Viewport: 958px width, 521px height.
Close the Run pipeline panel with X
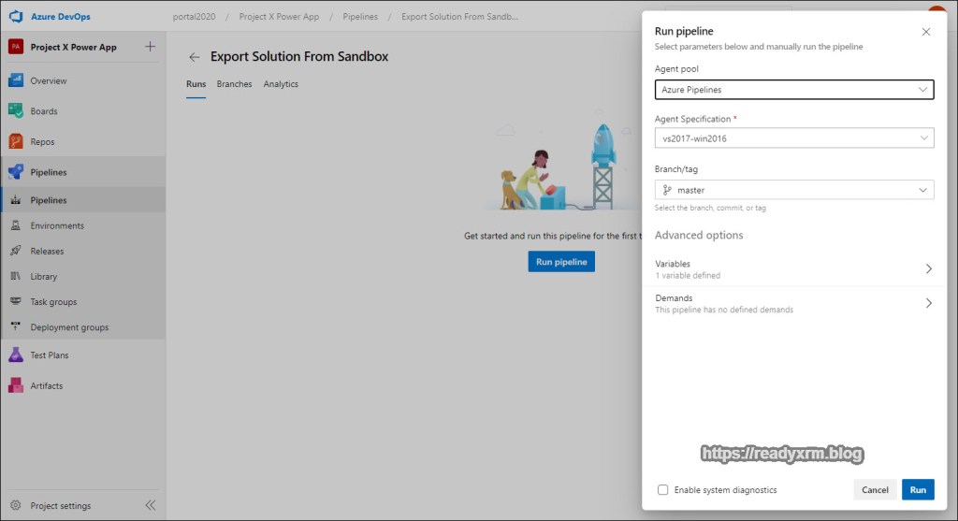[x=926, y=32]
